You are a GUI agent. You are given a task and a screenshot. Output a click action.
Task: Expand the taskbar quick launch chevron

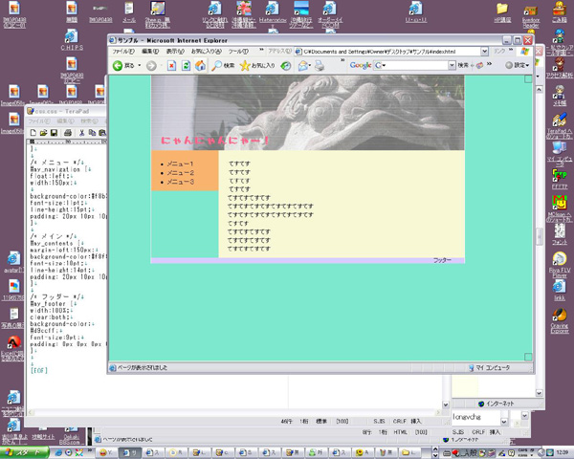89,450
